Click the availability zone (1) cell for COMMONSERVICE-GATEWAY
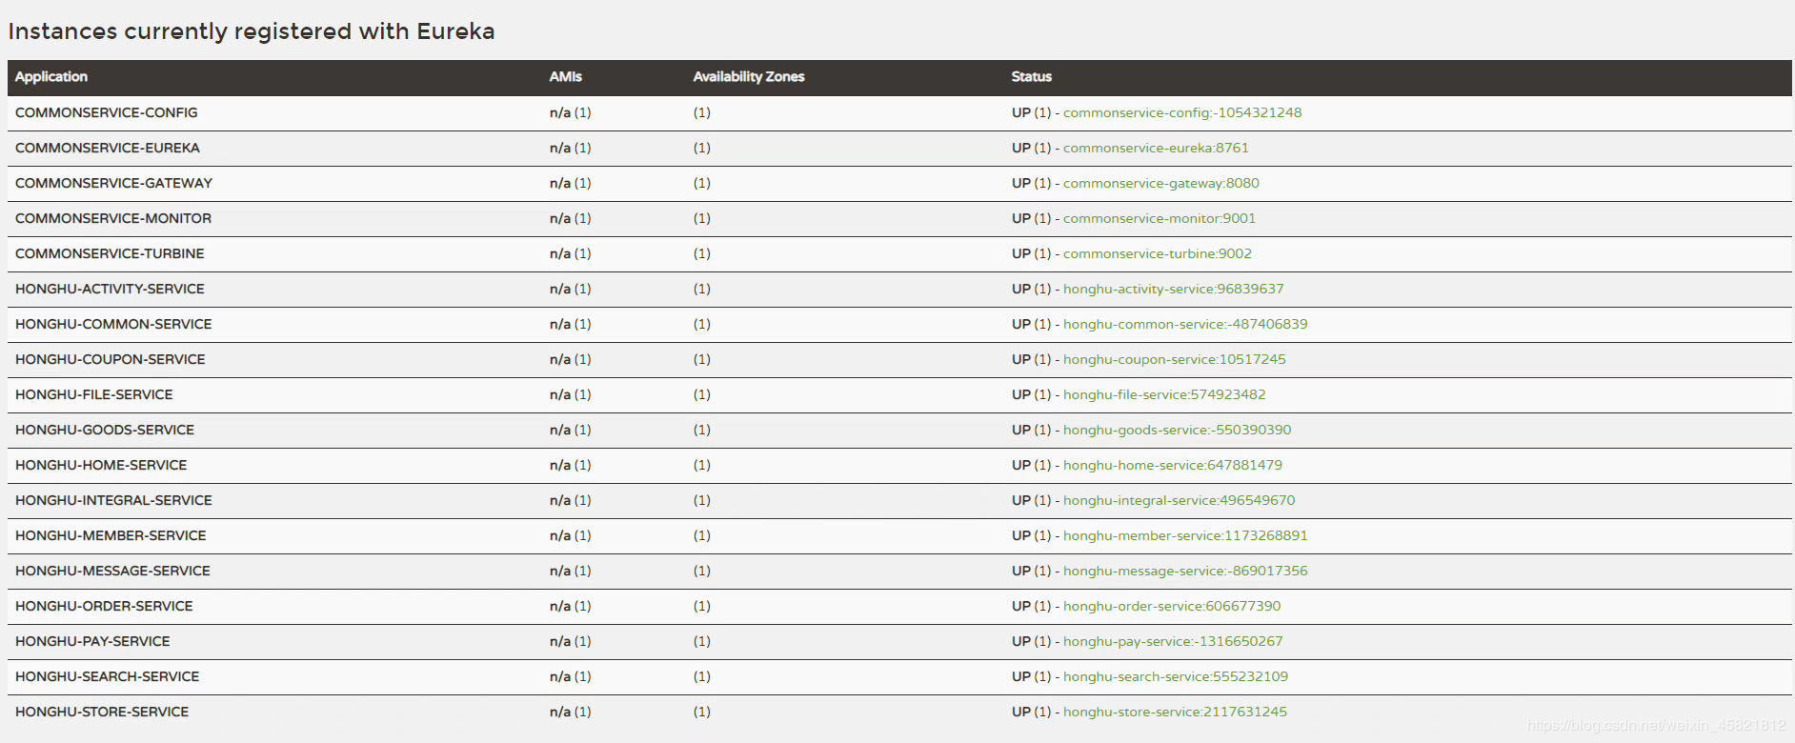Image resolution: width=1795 pixels, height=743 pixels. tap(702, 183)
